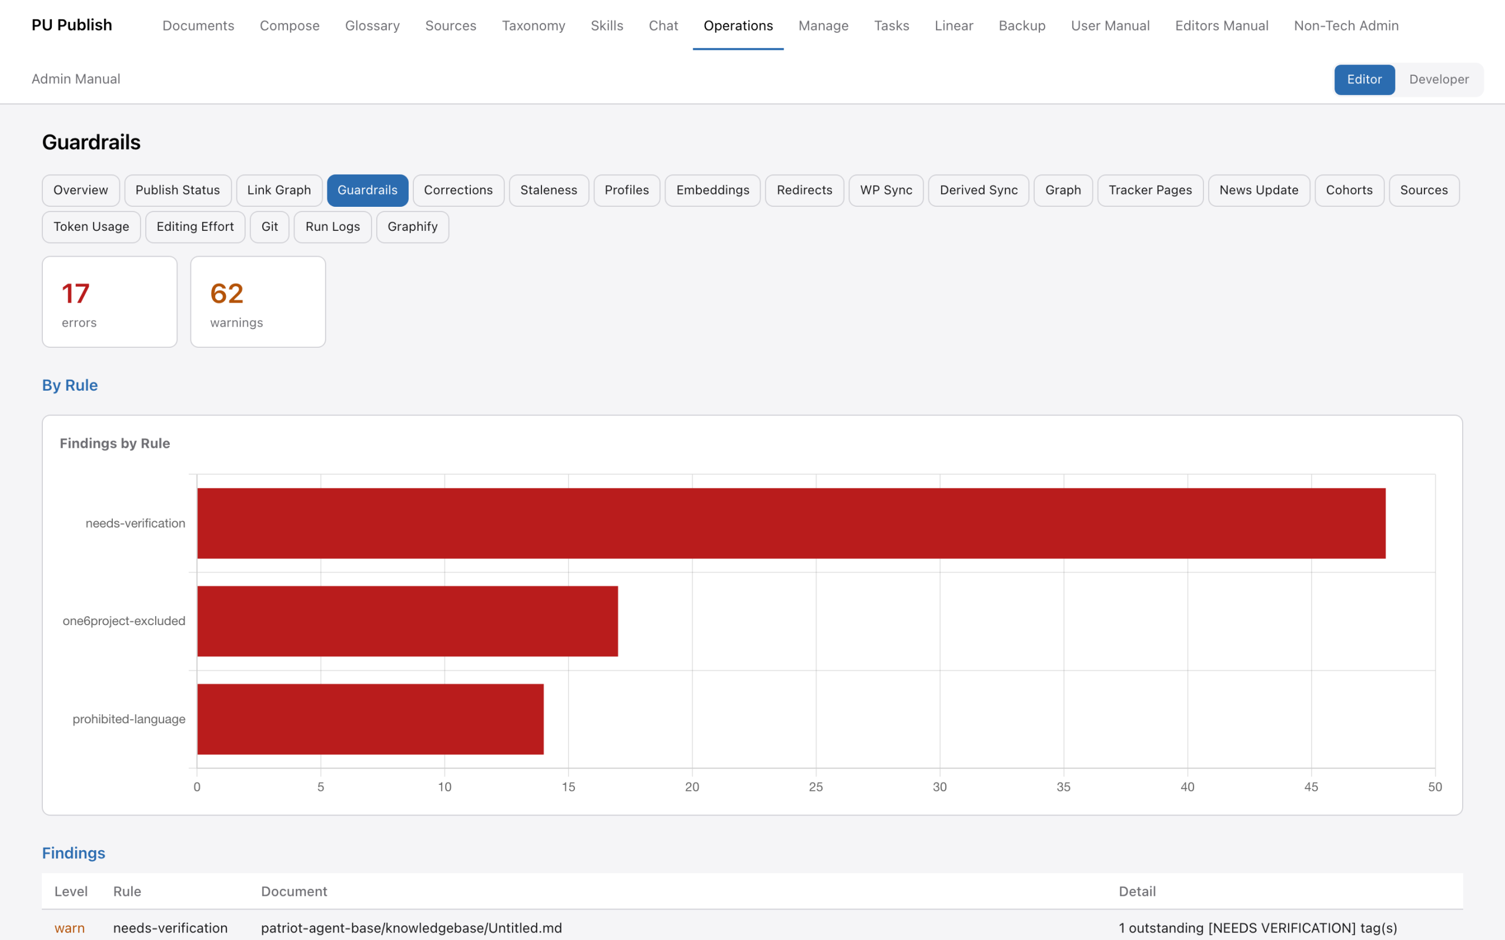Open the Editors Manual link
The width and height of the screenshot is (1505, 940).
point(1222,25)
